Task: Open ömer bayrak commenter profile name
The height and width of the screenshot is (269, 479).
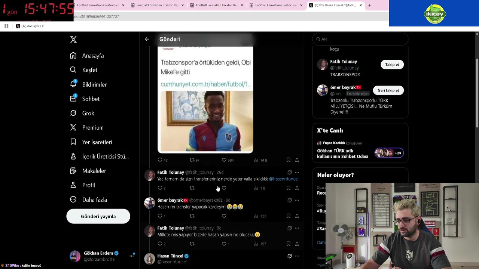Action: (x=173, y=200)
